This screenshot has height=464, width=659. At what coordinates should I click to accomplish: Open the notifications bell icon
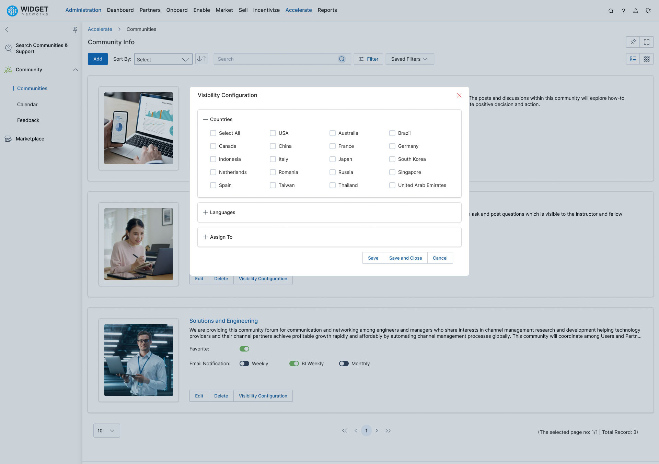648,11
